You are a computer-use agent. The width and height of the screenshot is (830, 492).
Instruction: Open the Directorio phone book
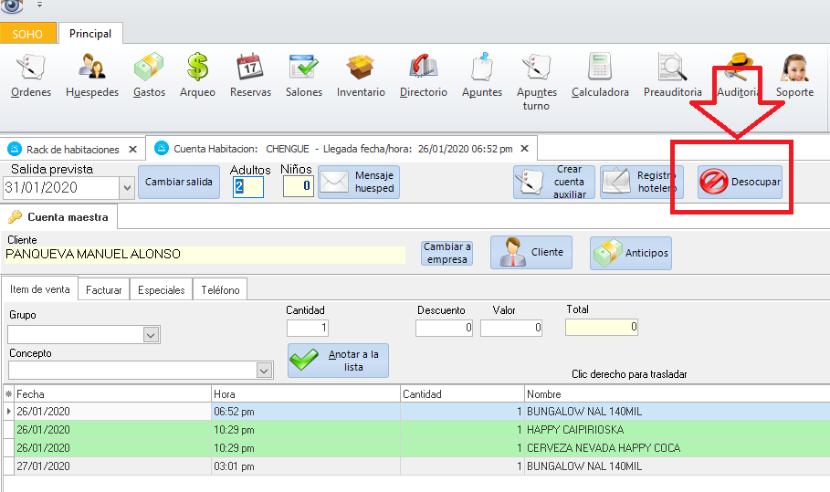pos(423,76)
